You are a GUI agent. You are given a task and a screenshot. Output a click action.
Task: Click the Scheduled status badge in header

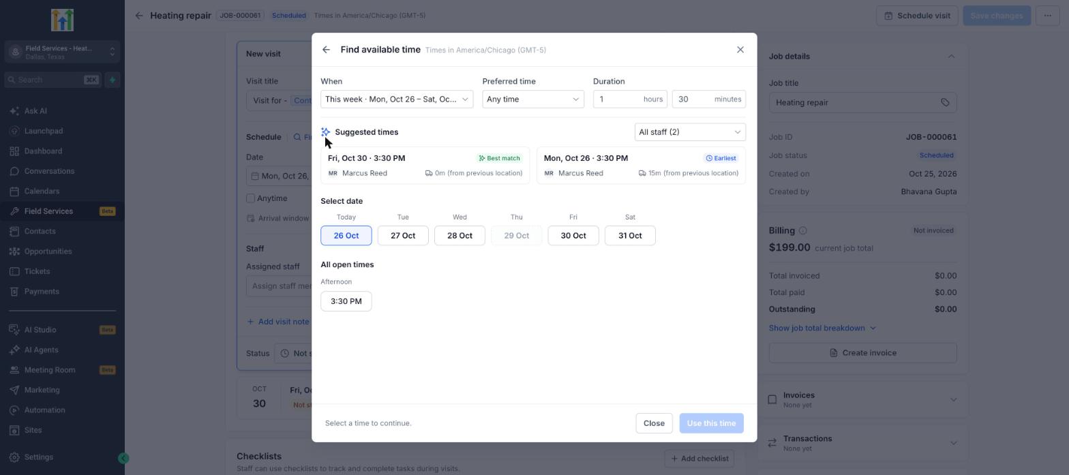pos(288,16)
